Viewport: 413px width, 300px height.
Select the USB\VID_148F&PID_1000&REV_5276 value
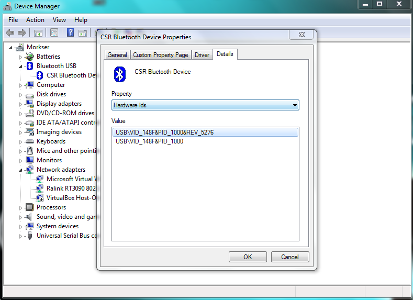[x=205, y=132]
